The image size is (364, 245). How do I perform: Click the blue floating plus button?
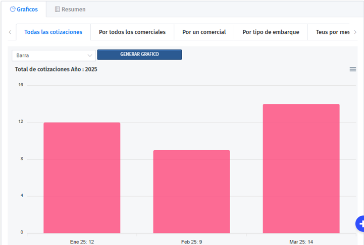[x=360, y=223]
